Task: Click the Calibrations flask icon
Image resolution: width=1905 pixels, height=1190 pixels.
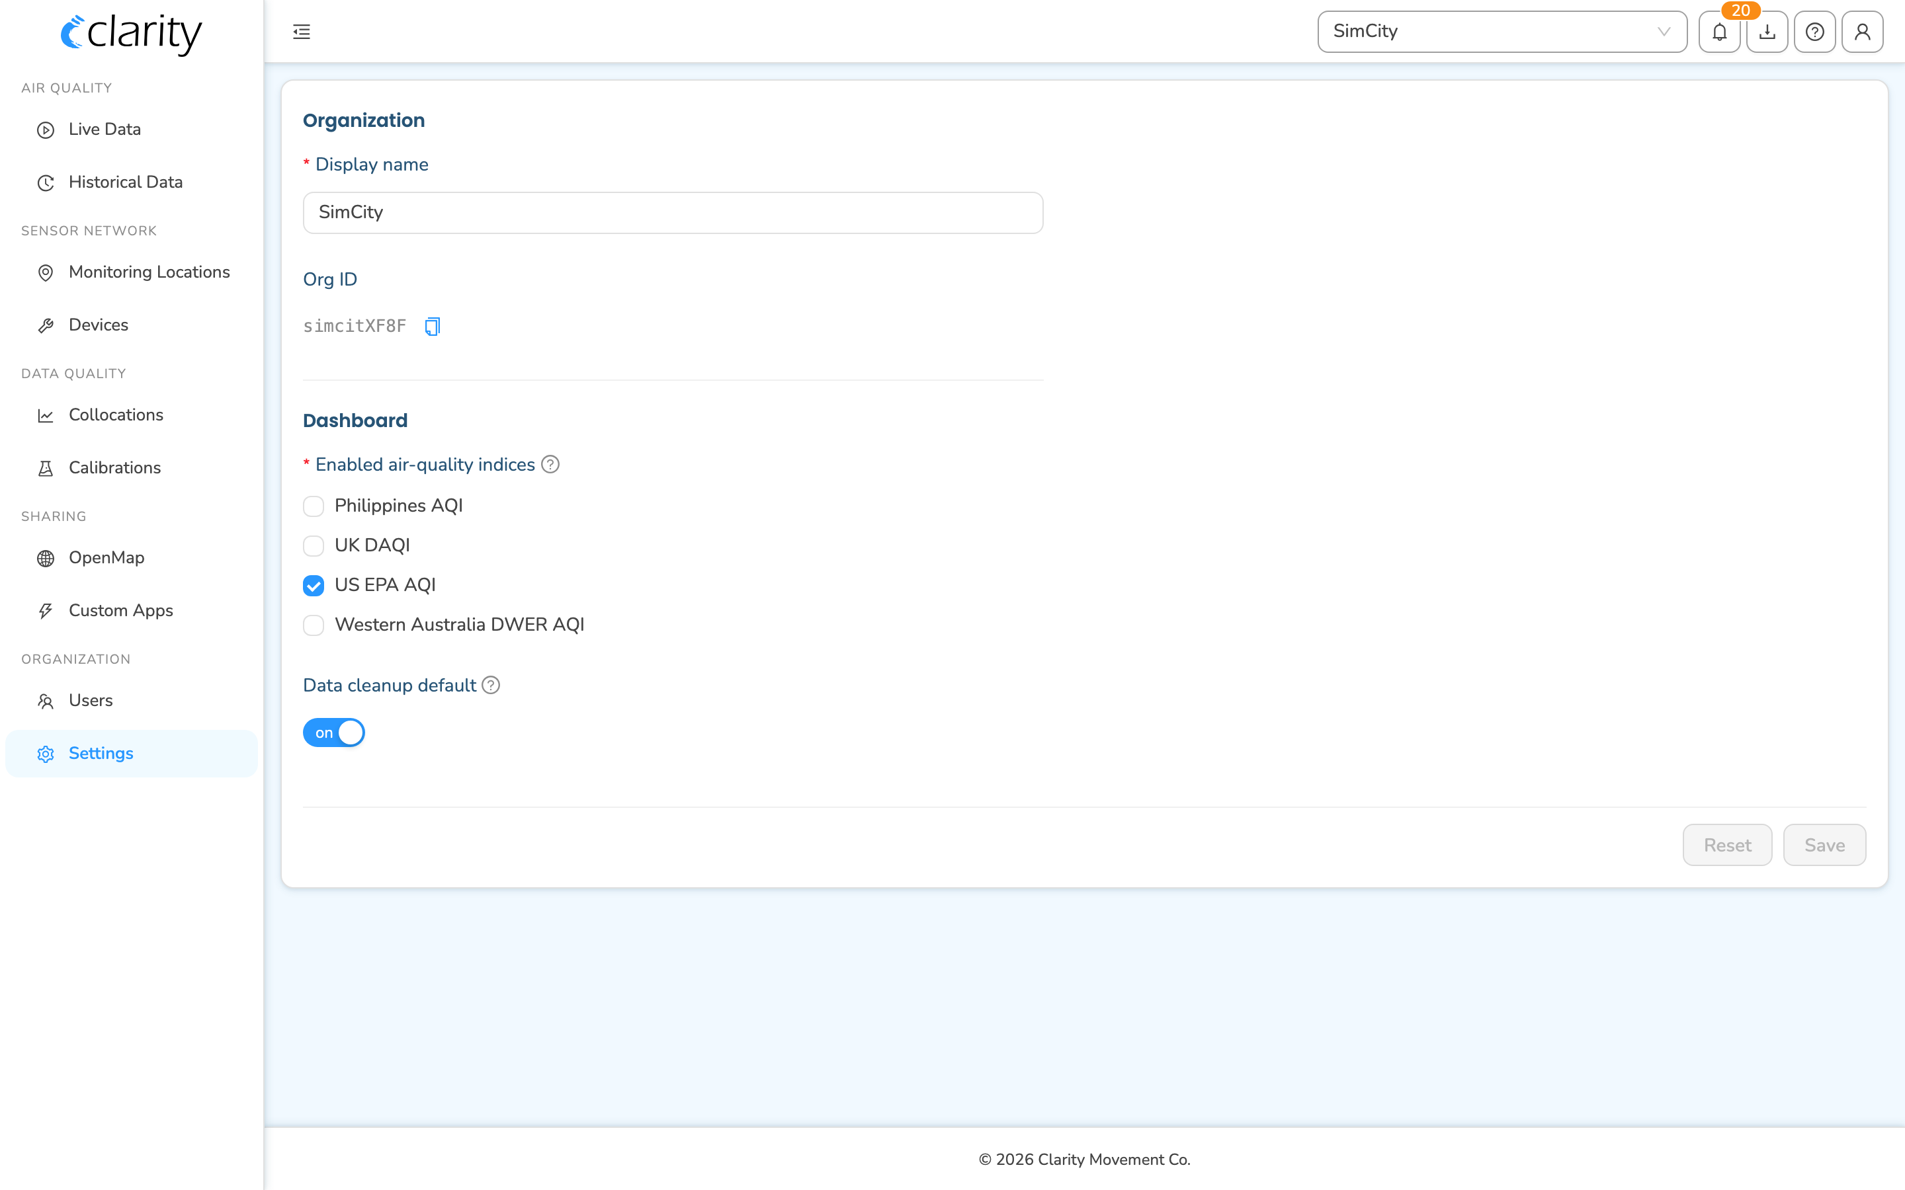Action: (x=46, y=468)
